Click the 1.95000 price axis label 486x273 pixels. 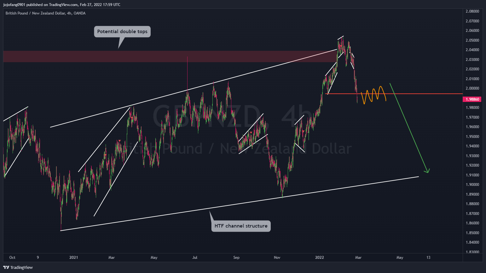pos(472,137)
